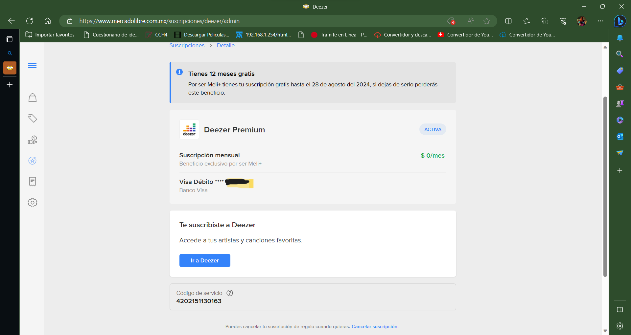The width and height of the screenshot is (631, 335).
Task: Open the tracking prevention shield with badge
Action: 451,21
